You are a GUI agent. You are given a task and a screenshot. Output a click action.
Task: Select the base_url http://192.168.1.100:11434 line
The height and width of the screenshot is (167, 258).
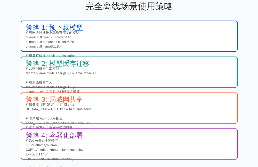(x=58, y=123)
